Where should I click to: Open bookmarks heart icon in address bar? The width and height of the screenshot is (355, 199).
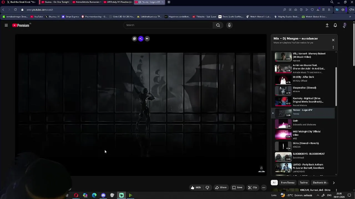pyautogui.click(x=312, y=10)
